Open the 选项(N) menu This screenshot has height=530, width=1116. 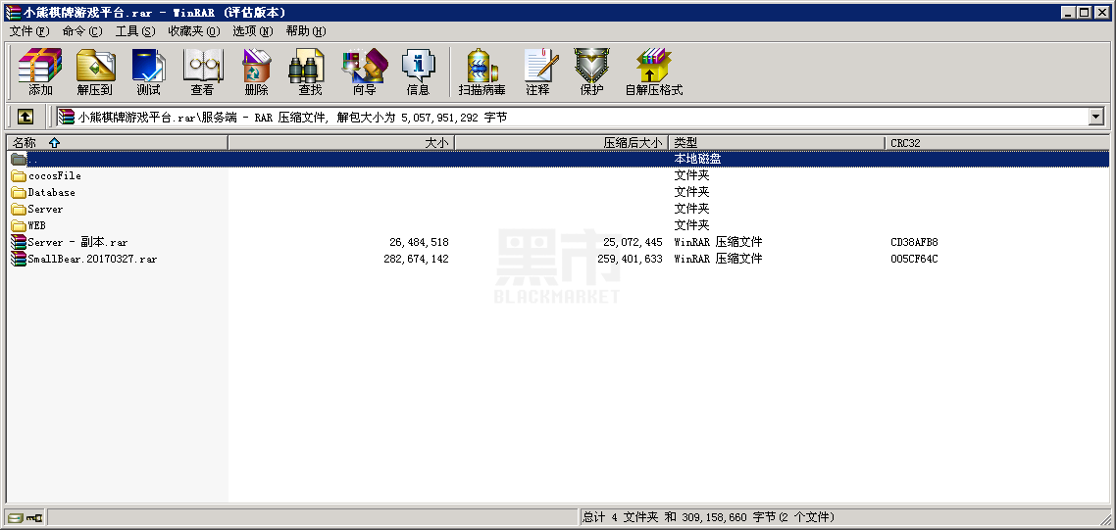253,31
